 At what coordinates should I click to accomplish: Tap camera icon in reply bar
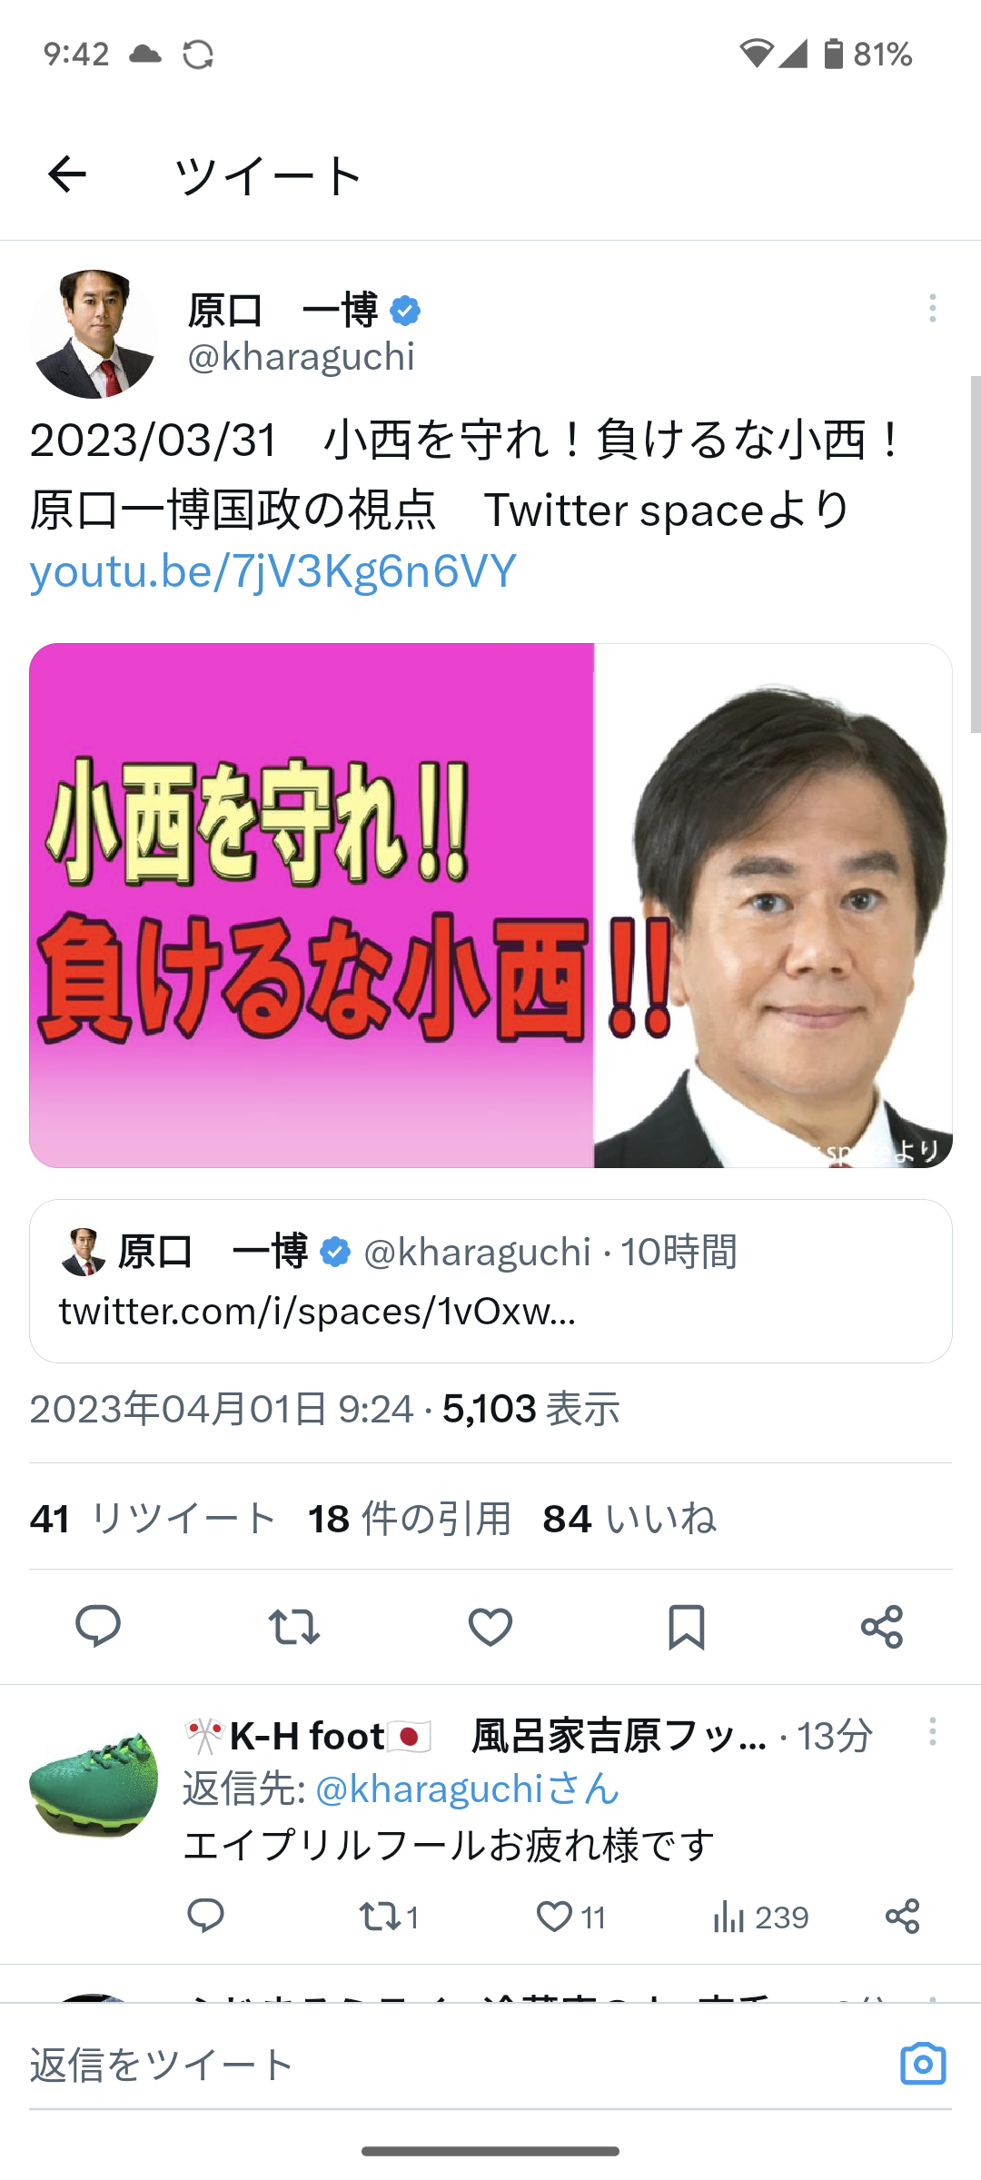point(923,2064)
